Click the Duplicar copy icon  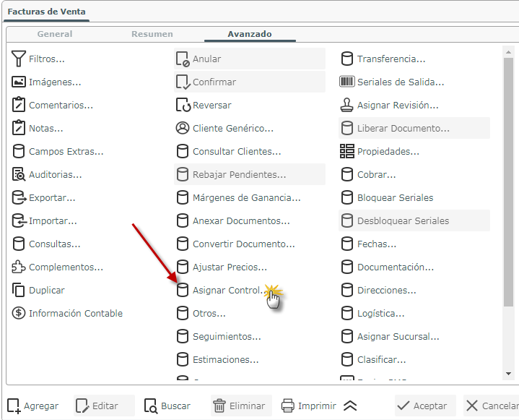[19, 290]
